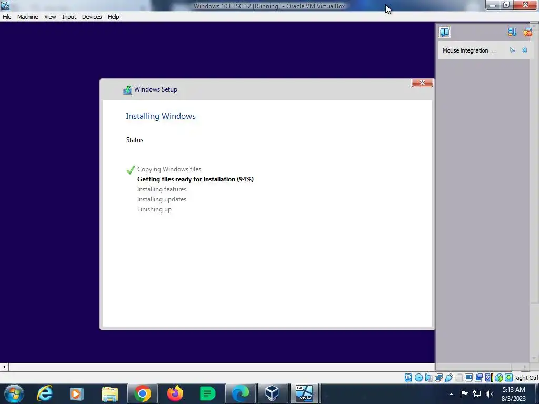Delete all finished notifications icon
Viewport: 539px width, 404px height.
527,32
